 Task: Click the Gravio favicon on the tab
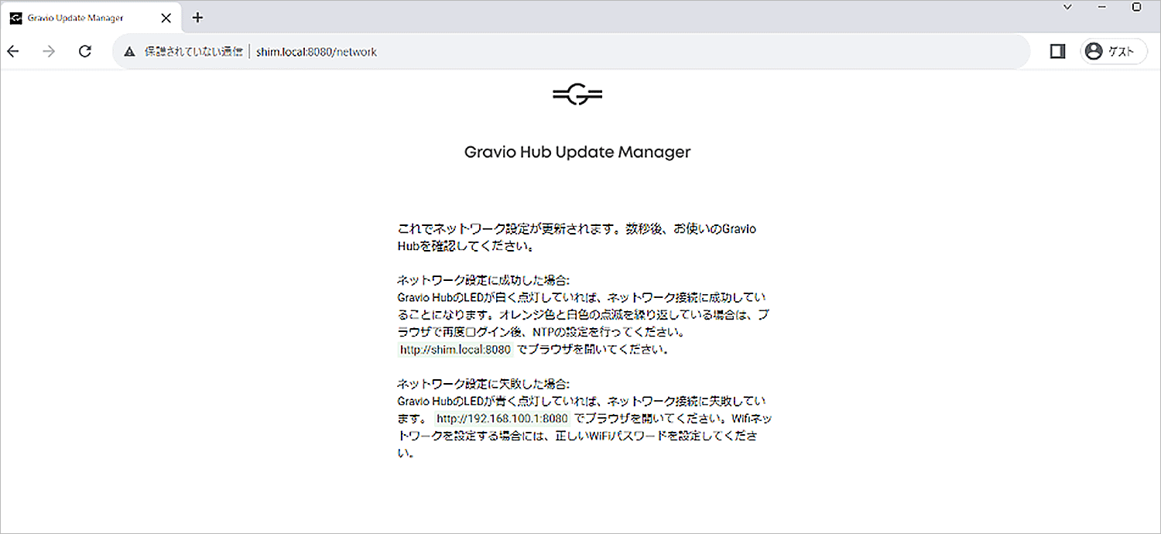point(15,18)
